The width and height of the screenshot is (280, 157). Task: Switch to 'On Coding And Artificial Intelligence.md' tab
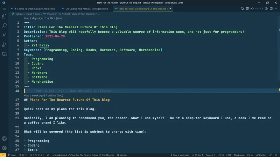(x=87, y=8)
